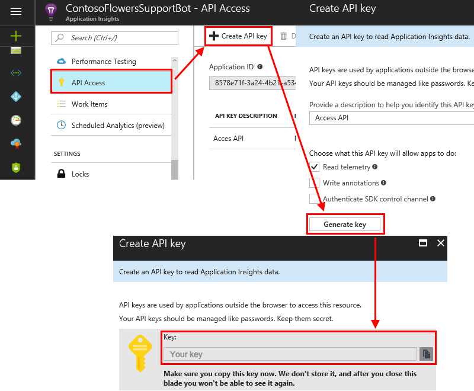474x391 pixels.
Task: Click the blue code brackets sidebar icon
Action: pyautogui.click(x=16, y=72)
